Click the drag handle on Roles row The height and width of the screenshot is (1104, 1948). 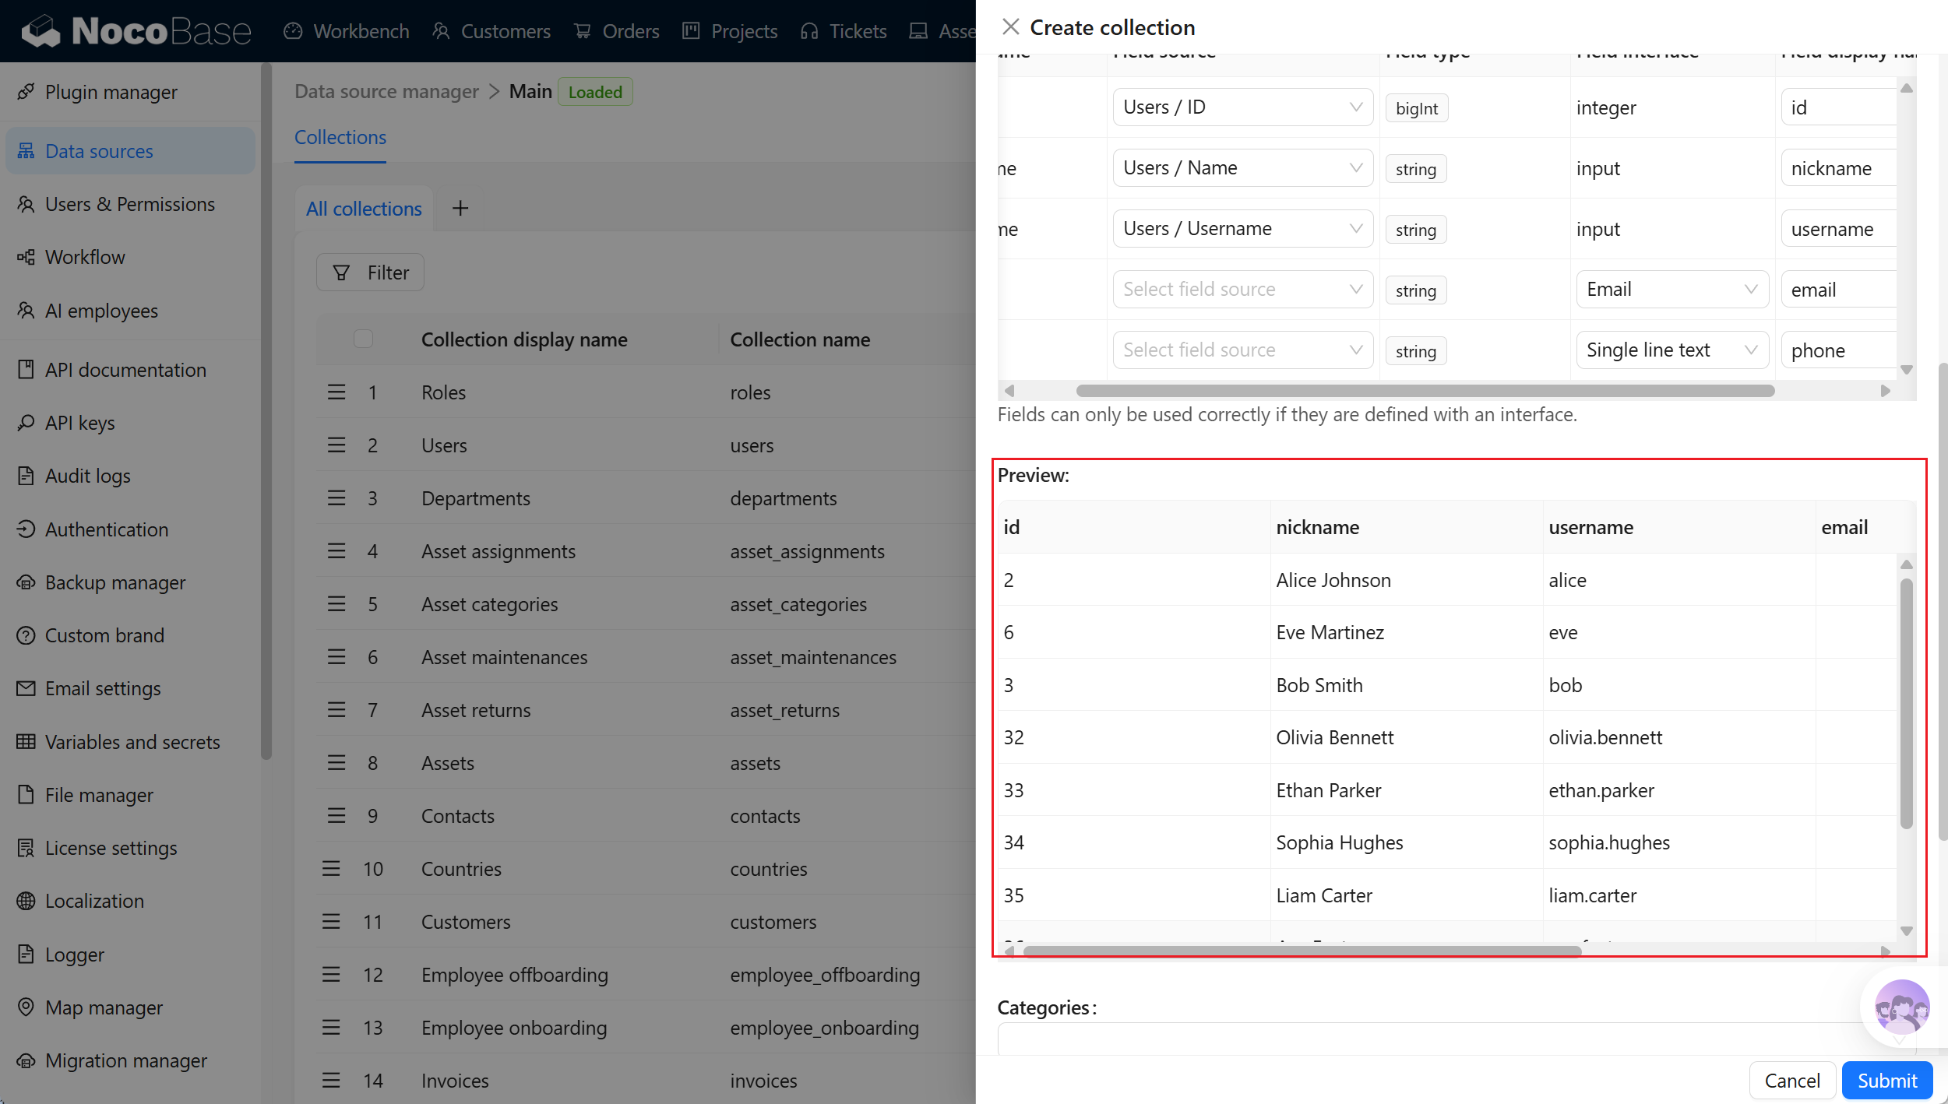336,392
